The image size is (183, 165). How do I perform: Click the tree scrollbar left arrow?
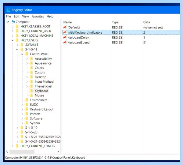[7, 152]
